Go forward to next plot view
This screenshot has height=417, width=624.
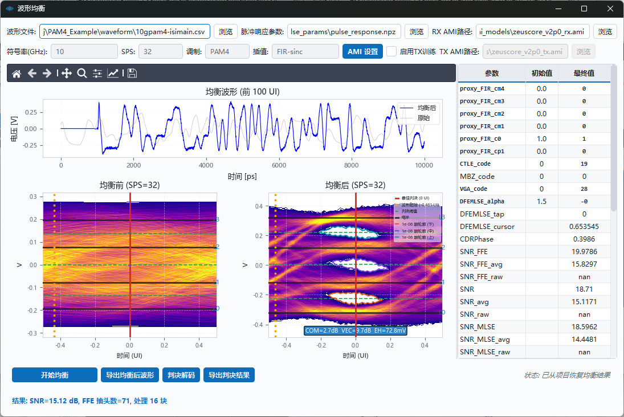pyautogui.click(x=47, y=73)
